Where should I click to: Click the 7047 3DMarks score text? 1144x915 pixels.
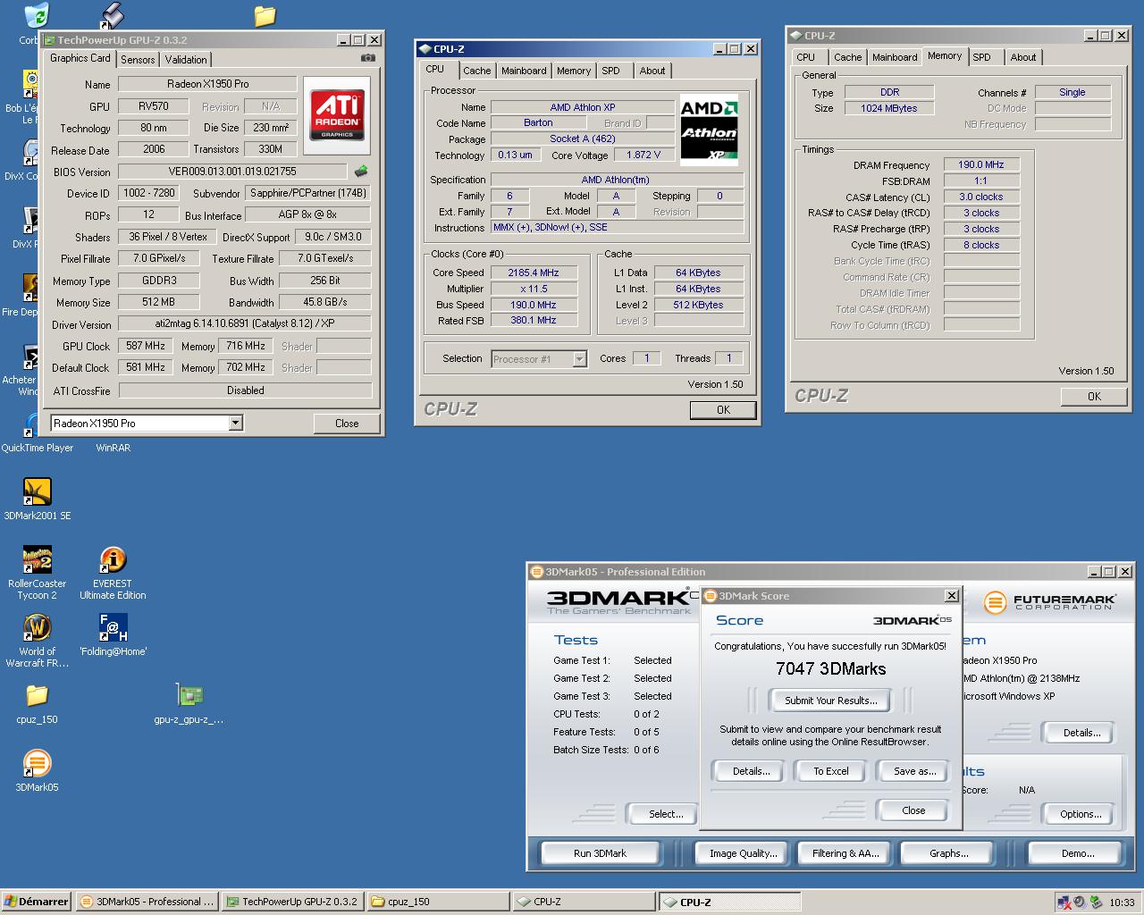(831, 669)
